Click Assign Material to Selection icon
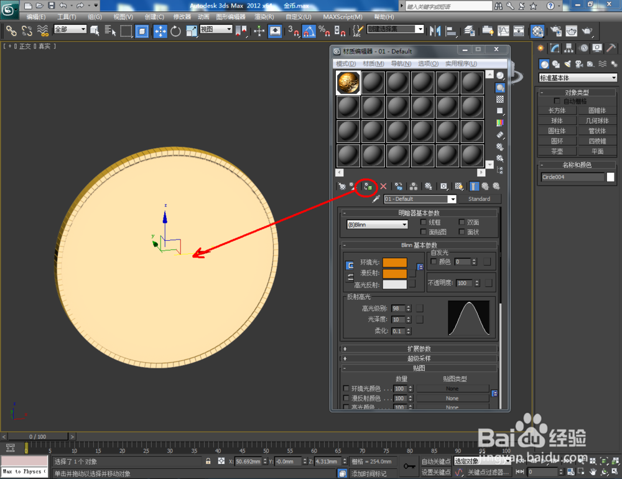 [368, 186]
